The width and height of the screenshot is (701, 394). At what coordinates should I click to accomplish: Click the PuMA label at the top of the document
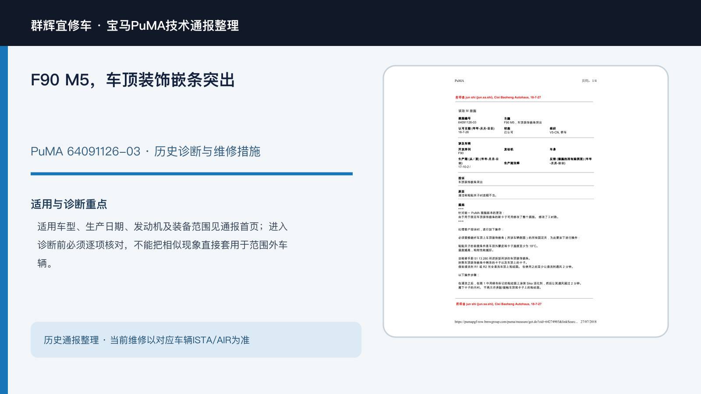point(459,81)
